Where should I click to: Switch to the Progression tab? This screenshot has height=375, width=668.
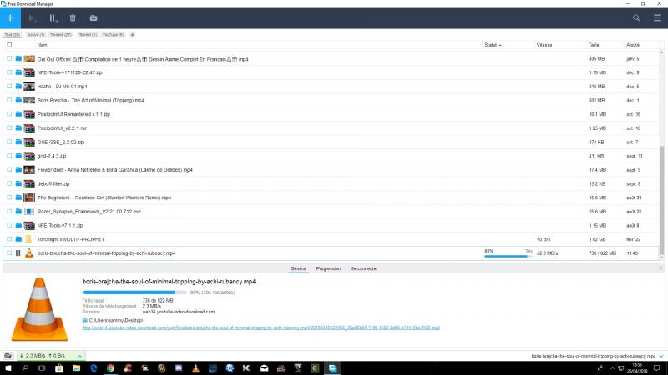(328, 268)
